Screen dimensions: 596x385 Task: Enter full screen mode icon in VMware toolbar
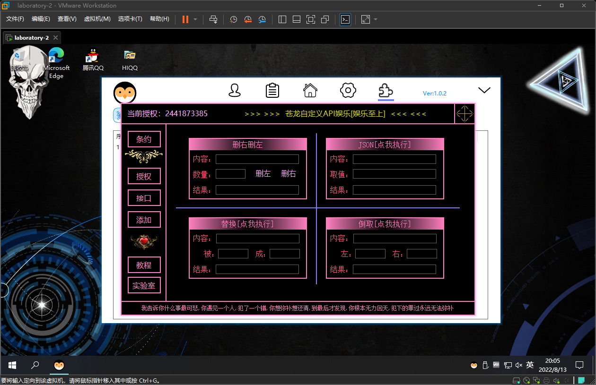point(311,19)
